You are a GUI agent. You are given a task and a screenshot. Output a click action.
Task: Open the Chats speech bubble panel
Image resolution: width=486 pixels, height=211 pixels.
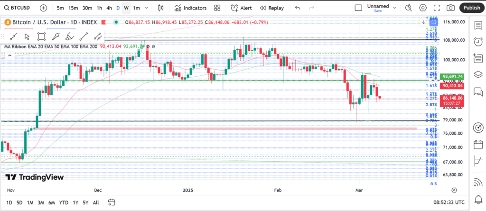point(478,92)
